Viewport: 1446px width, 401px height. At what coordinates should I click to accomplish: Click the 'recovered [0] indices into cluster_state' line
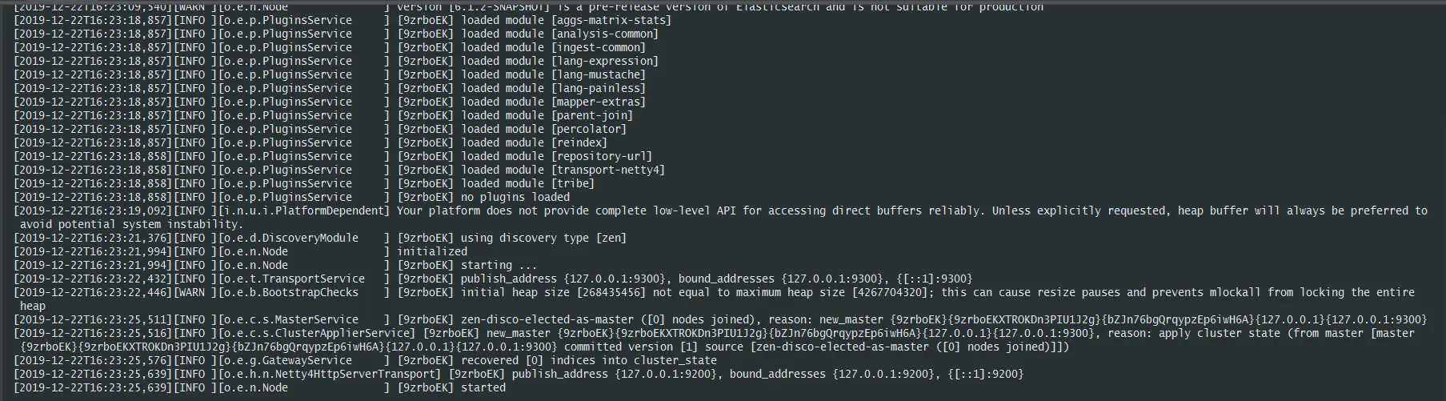click(x=365, y=361)
